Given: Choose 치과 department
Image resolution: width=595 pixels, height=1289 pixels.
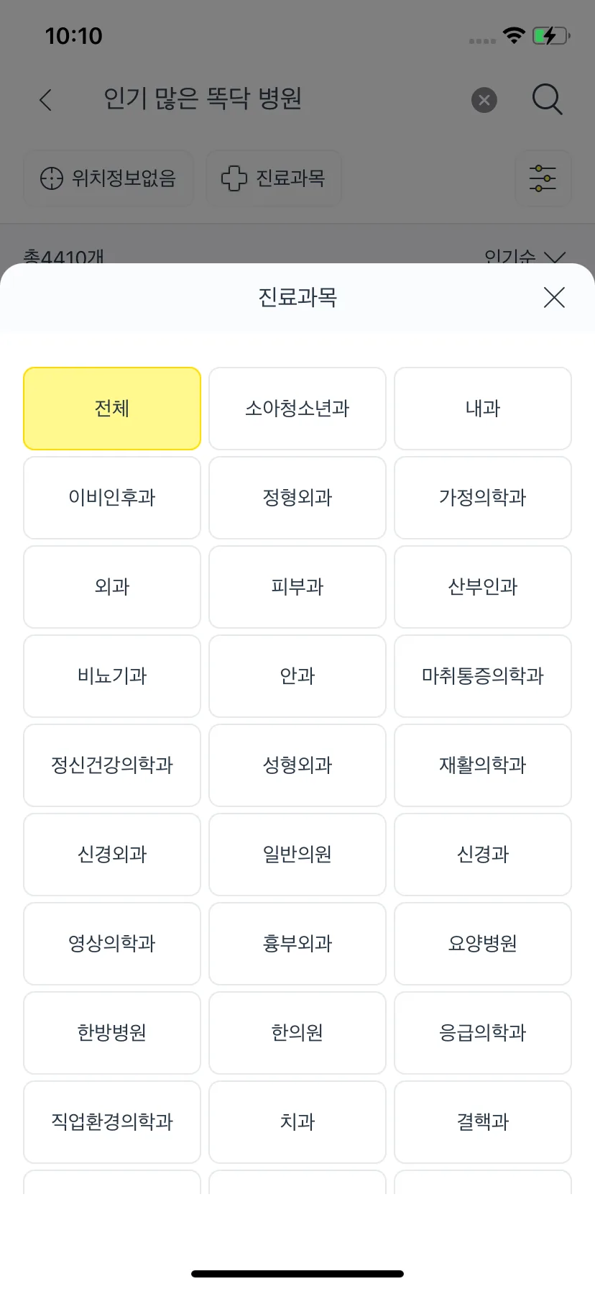Looking at the screenshot, I should (x=297, y=1122).
